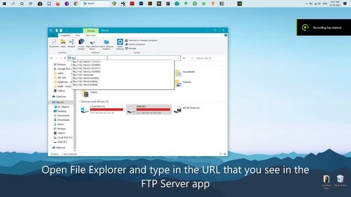Click the taskbar search magnifier
This screenshot has width=351, height=197.
[13, 4]
